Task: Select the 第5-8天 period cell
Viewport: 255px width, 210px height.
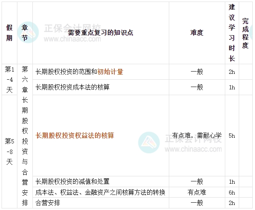Action: (9, 151)
